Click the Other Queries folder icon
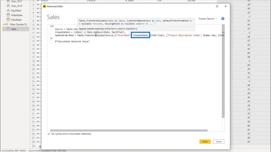271x152 pixels. point(7,24)
